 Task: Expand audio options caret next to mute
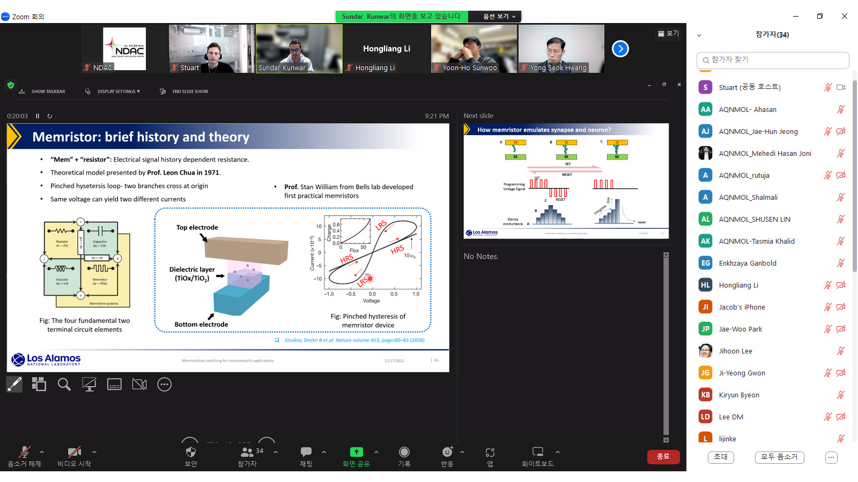[42, 452]
